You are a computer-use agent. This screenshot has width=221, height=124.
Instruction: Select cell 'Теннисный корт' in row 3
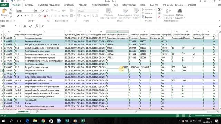(x=45, y=41)
